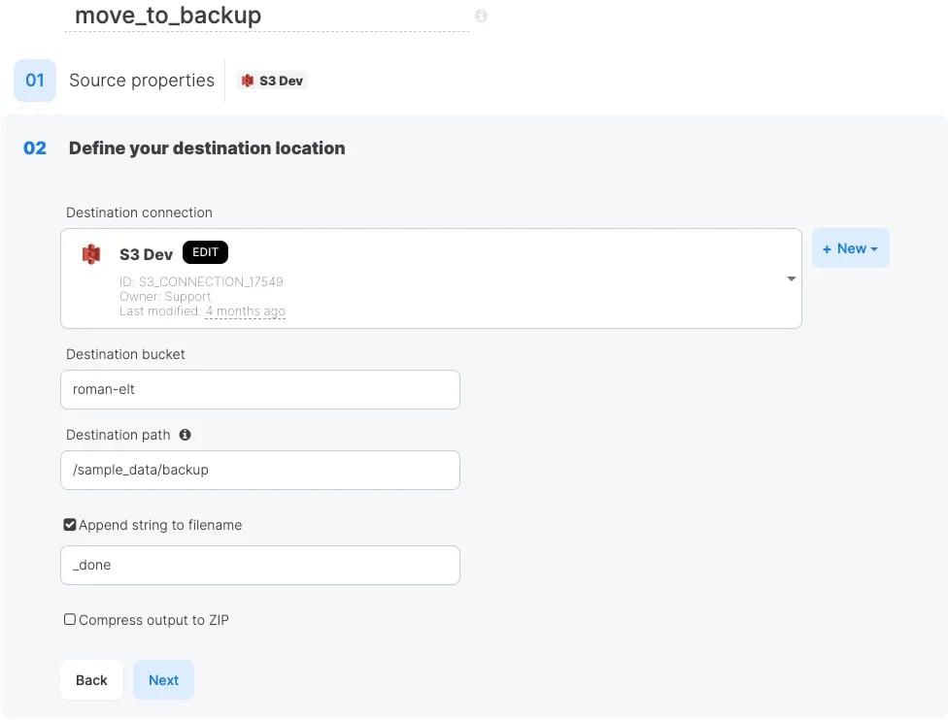Click the S3 Dev source badge
The image size is (948, 720).
272,81
